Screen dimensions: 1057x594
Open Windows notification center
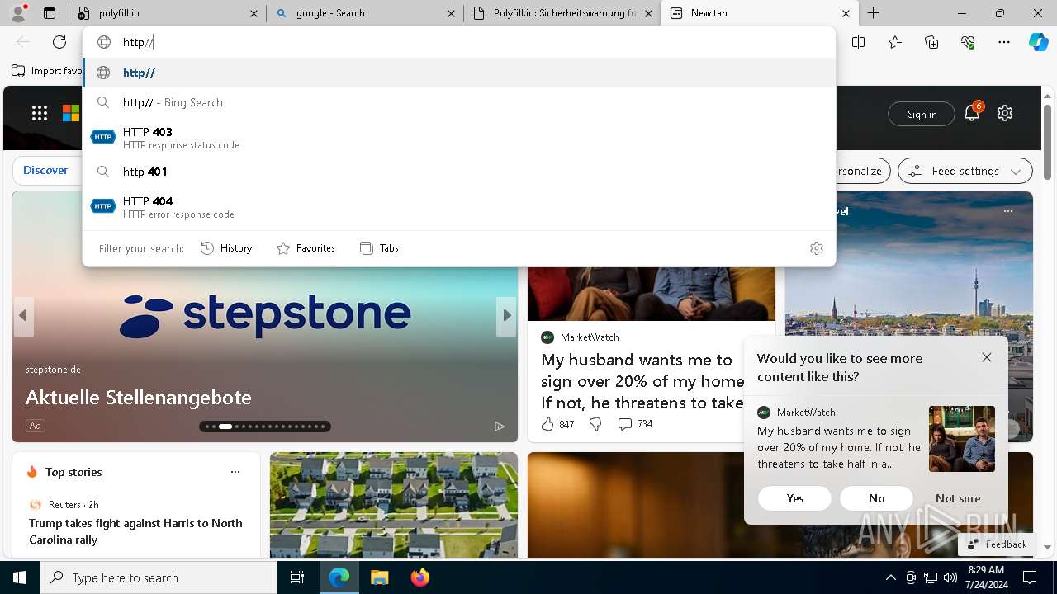coord(1030,577)
